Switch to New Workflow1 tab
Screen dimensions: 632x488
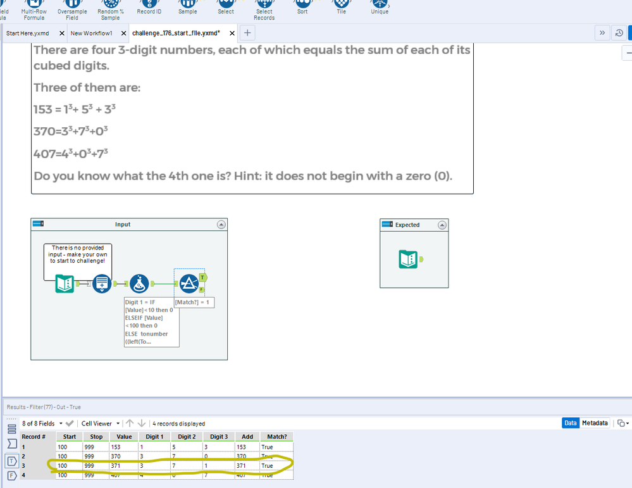coord(92,34)
